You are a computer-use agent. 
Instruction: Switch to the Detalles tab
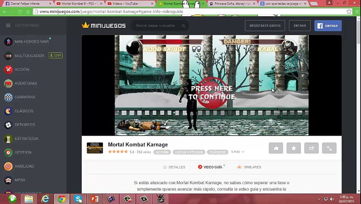174,167
